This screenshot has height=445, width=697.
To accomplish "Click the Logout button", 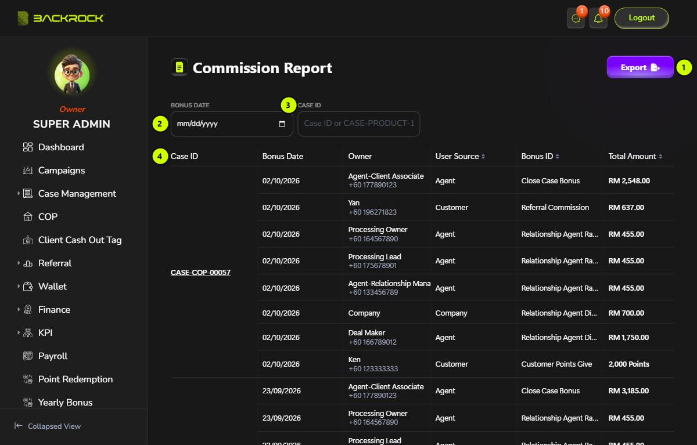I will pyautogui.click(x=642, y=18).
